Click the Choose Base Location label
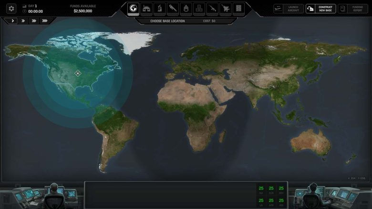This screenshot has height=209, width=372. (x=167, y=21)
